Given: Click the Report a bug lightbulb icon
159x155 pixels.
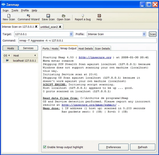Looking at the screenshot, I should (83, 16).
